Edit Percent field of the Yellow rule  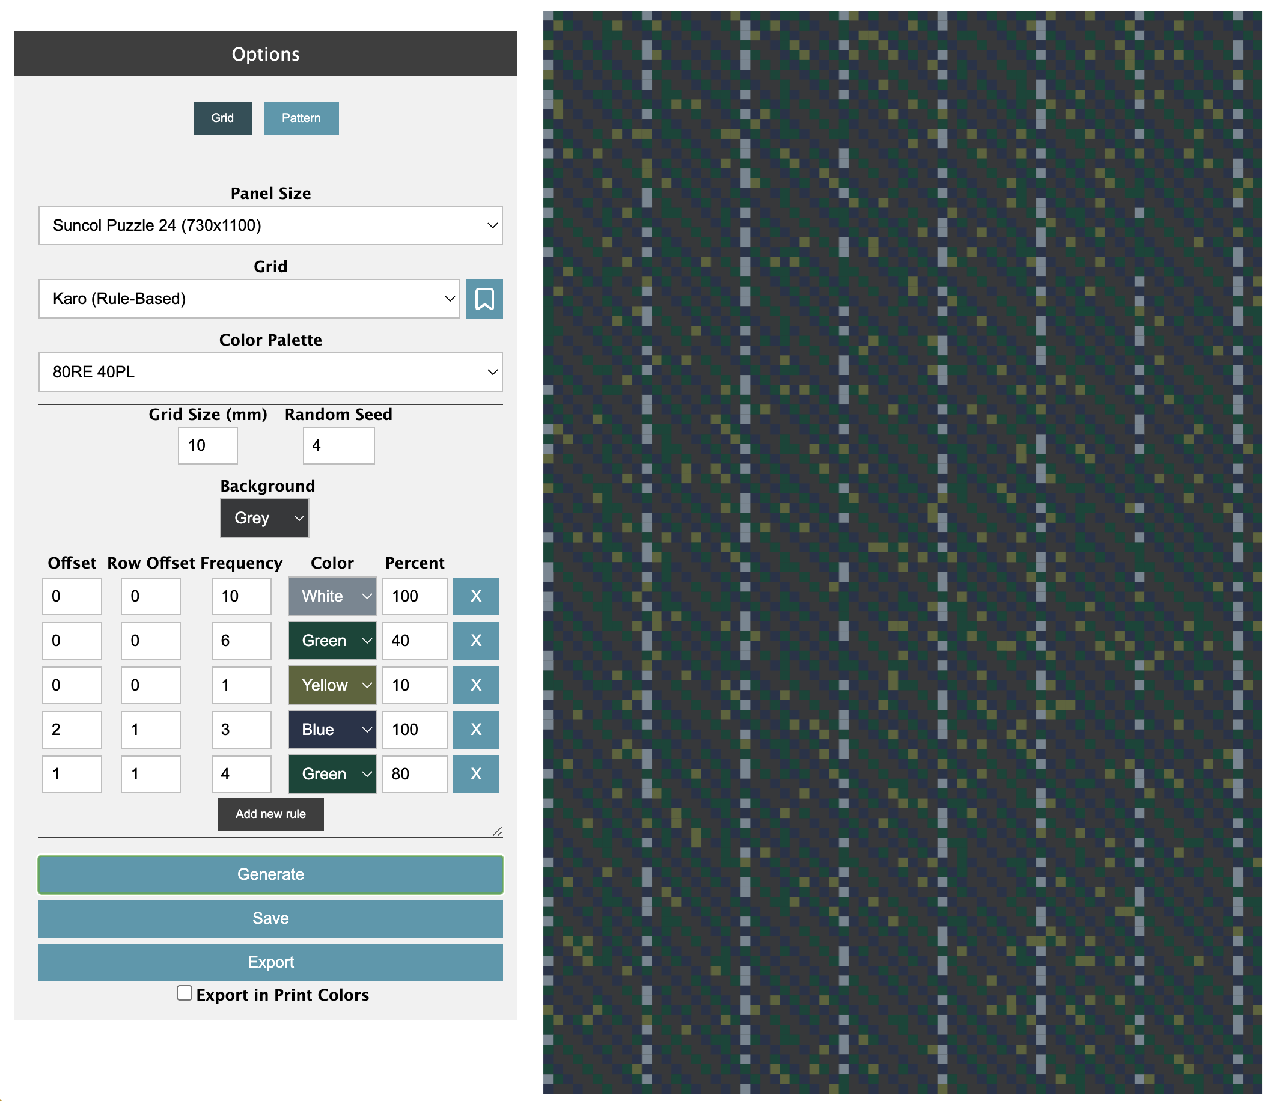415,685
